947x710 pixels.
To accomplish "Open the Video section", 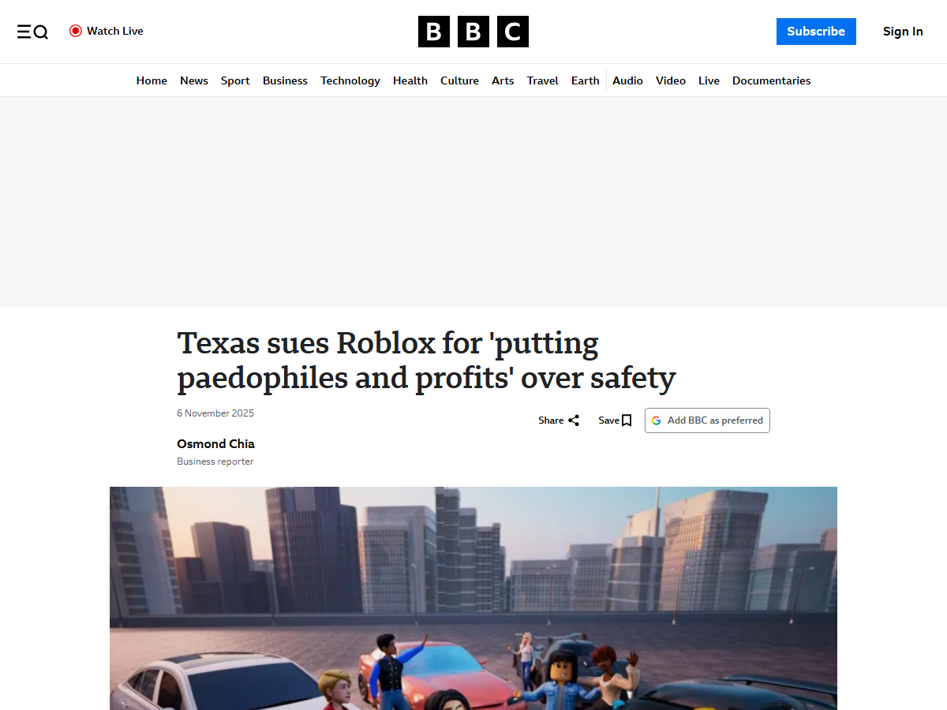I will 671,80.
